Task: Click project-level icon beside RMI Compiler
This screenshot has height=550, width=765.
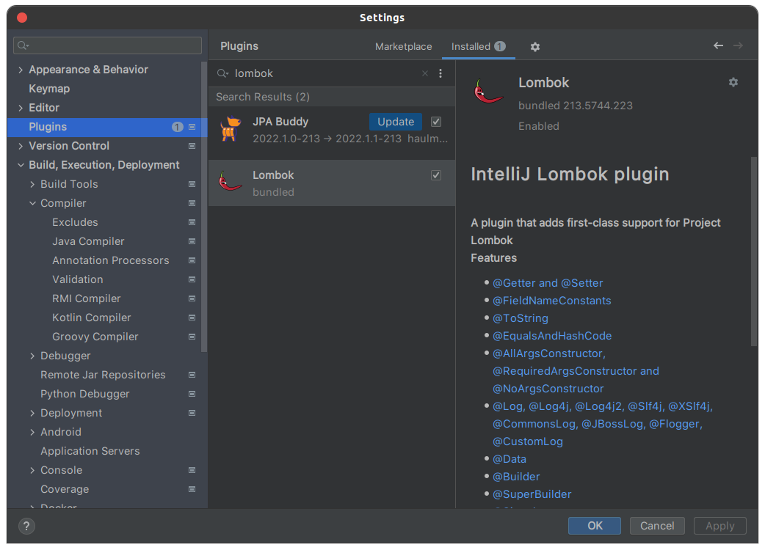Action: coord(192,298)
